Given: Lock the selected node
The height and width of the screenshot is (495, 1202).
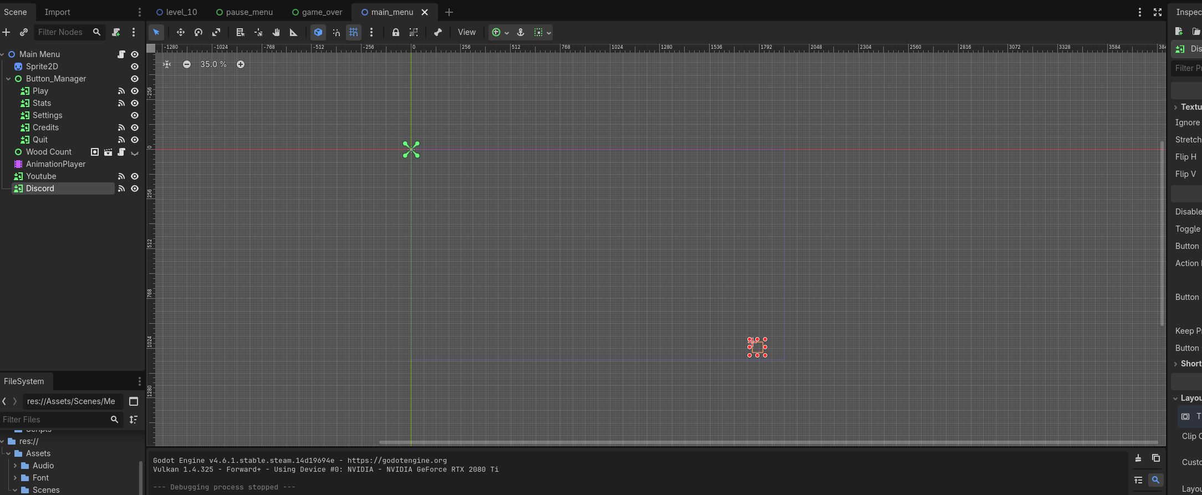Looking at the screenshot, I should (x=395, y=33).
